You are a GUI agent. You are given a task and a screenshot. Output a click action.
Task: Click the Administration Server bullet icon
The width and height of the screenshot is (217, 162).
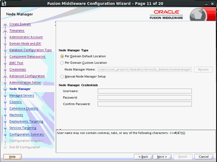5,82
